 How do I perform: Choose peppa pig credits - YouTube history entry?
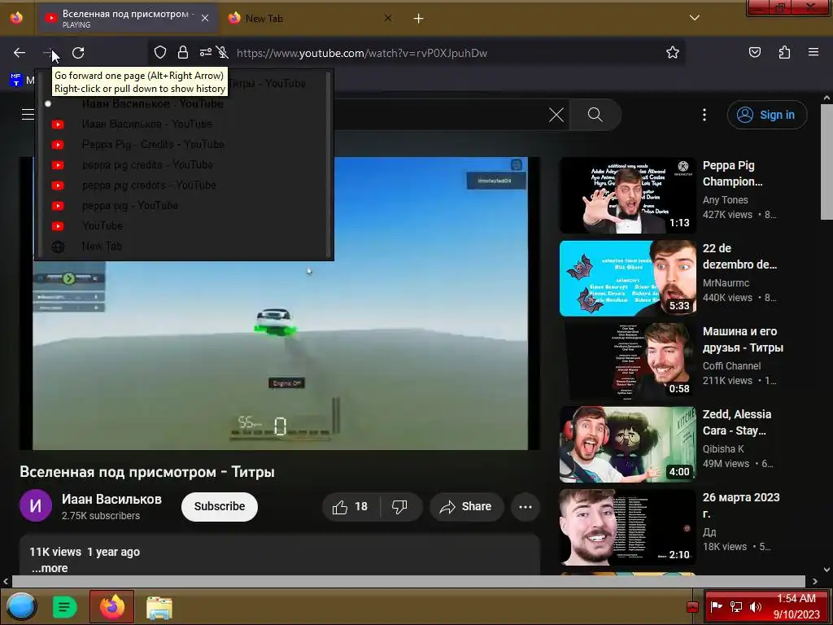tap(183, 164)
